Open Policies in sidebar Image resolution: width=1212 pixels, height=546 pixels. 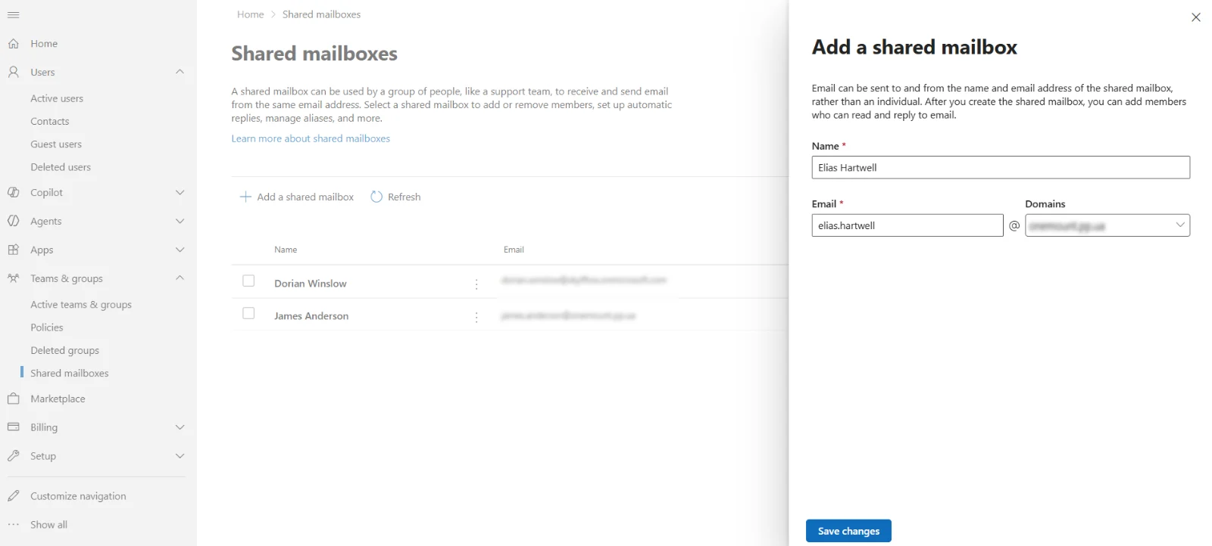pos(47,327)
